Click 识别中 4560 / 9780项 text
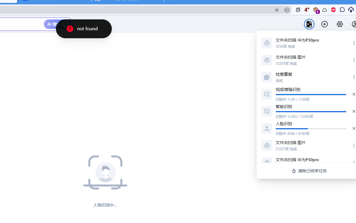Screen dimensions: 356x223 [292, 134]
